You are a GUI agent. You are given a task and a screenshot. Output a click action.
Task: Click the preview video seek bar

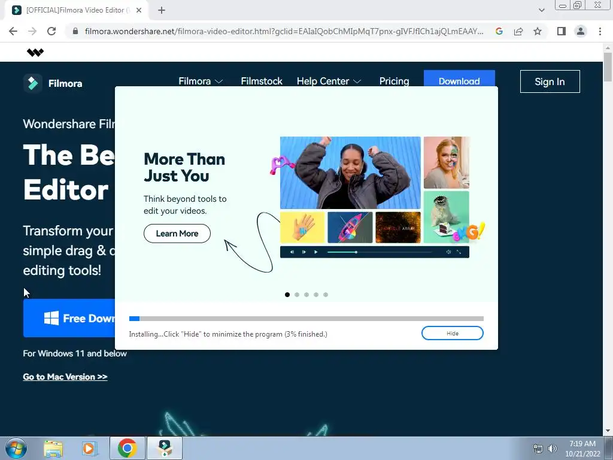tap(379, 252)
